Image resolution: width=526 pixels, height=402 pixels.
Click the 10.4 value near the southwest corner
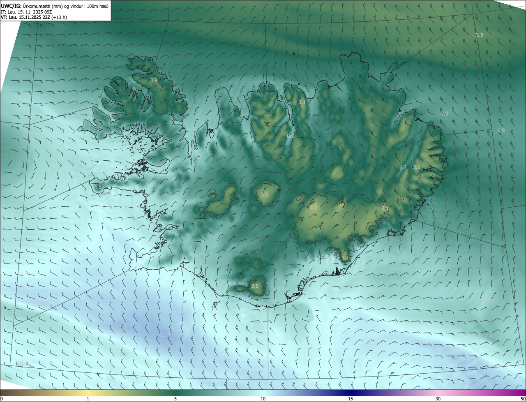(x=22, y=364)
